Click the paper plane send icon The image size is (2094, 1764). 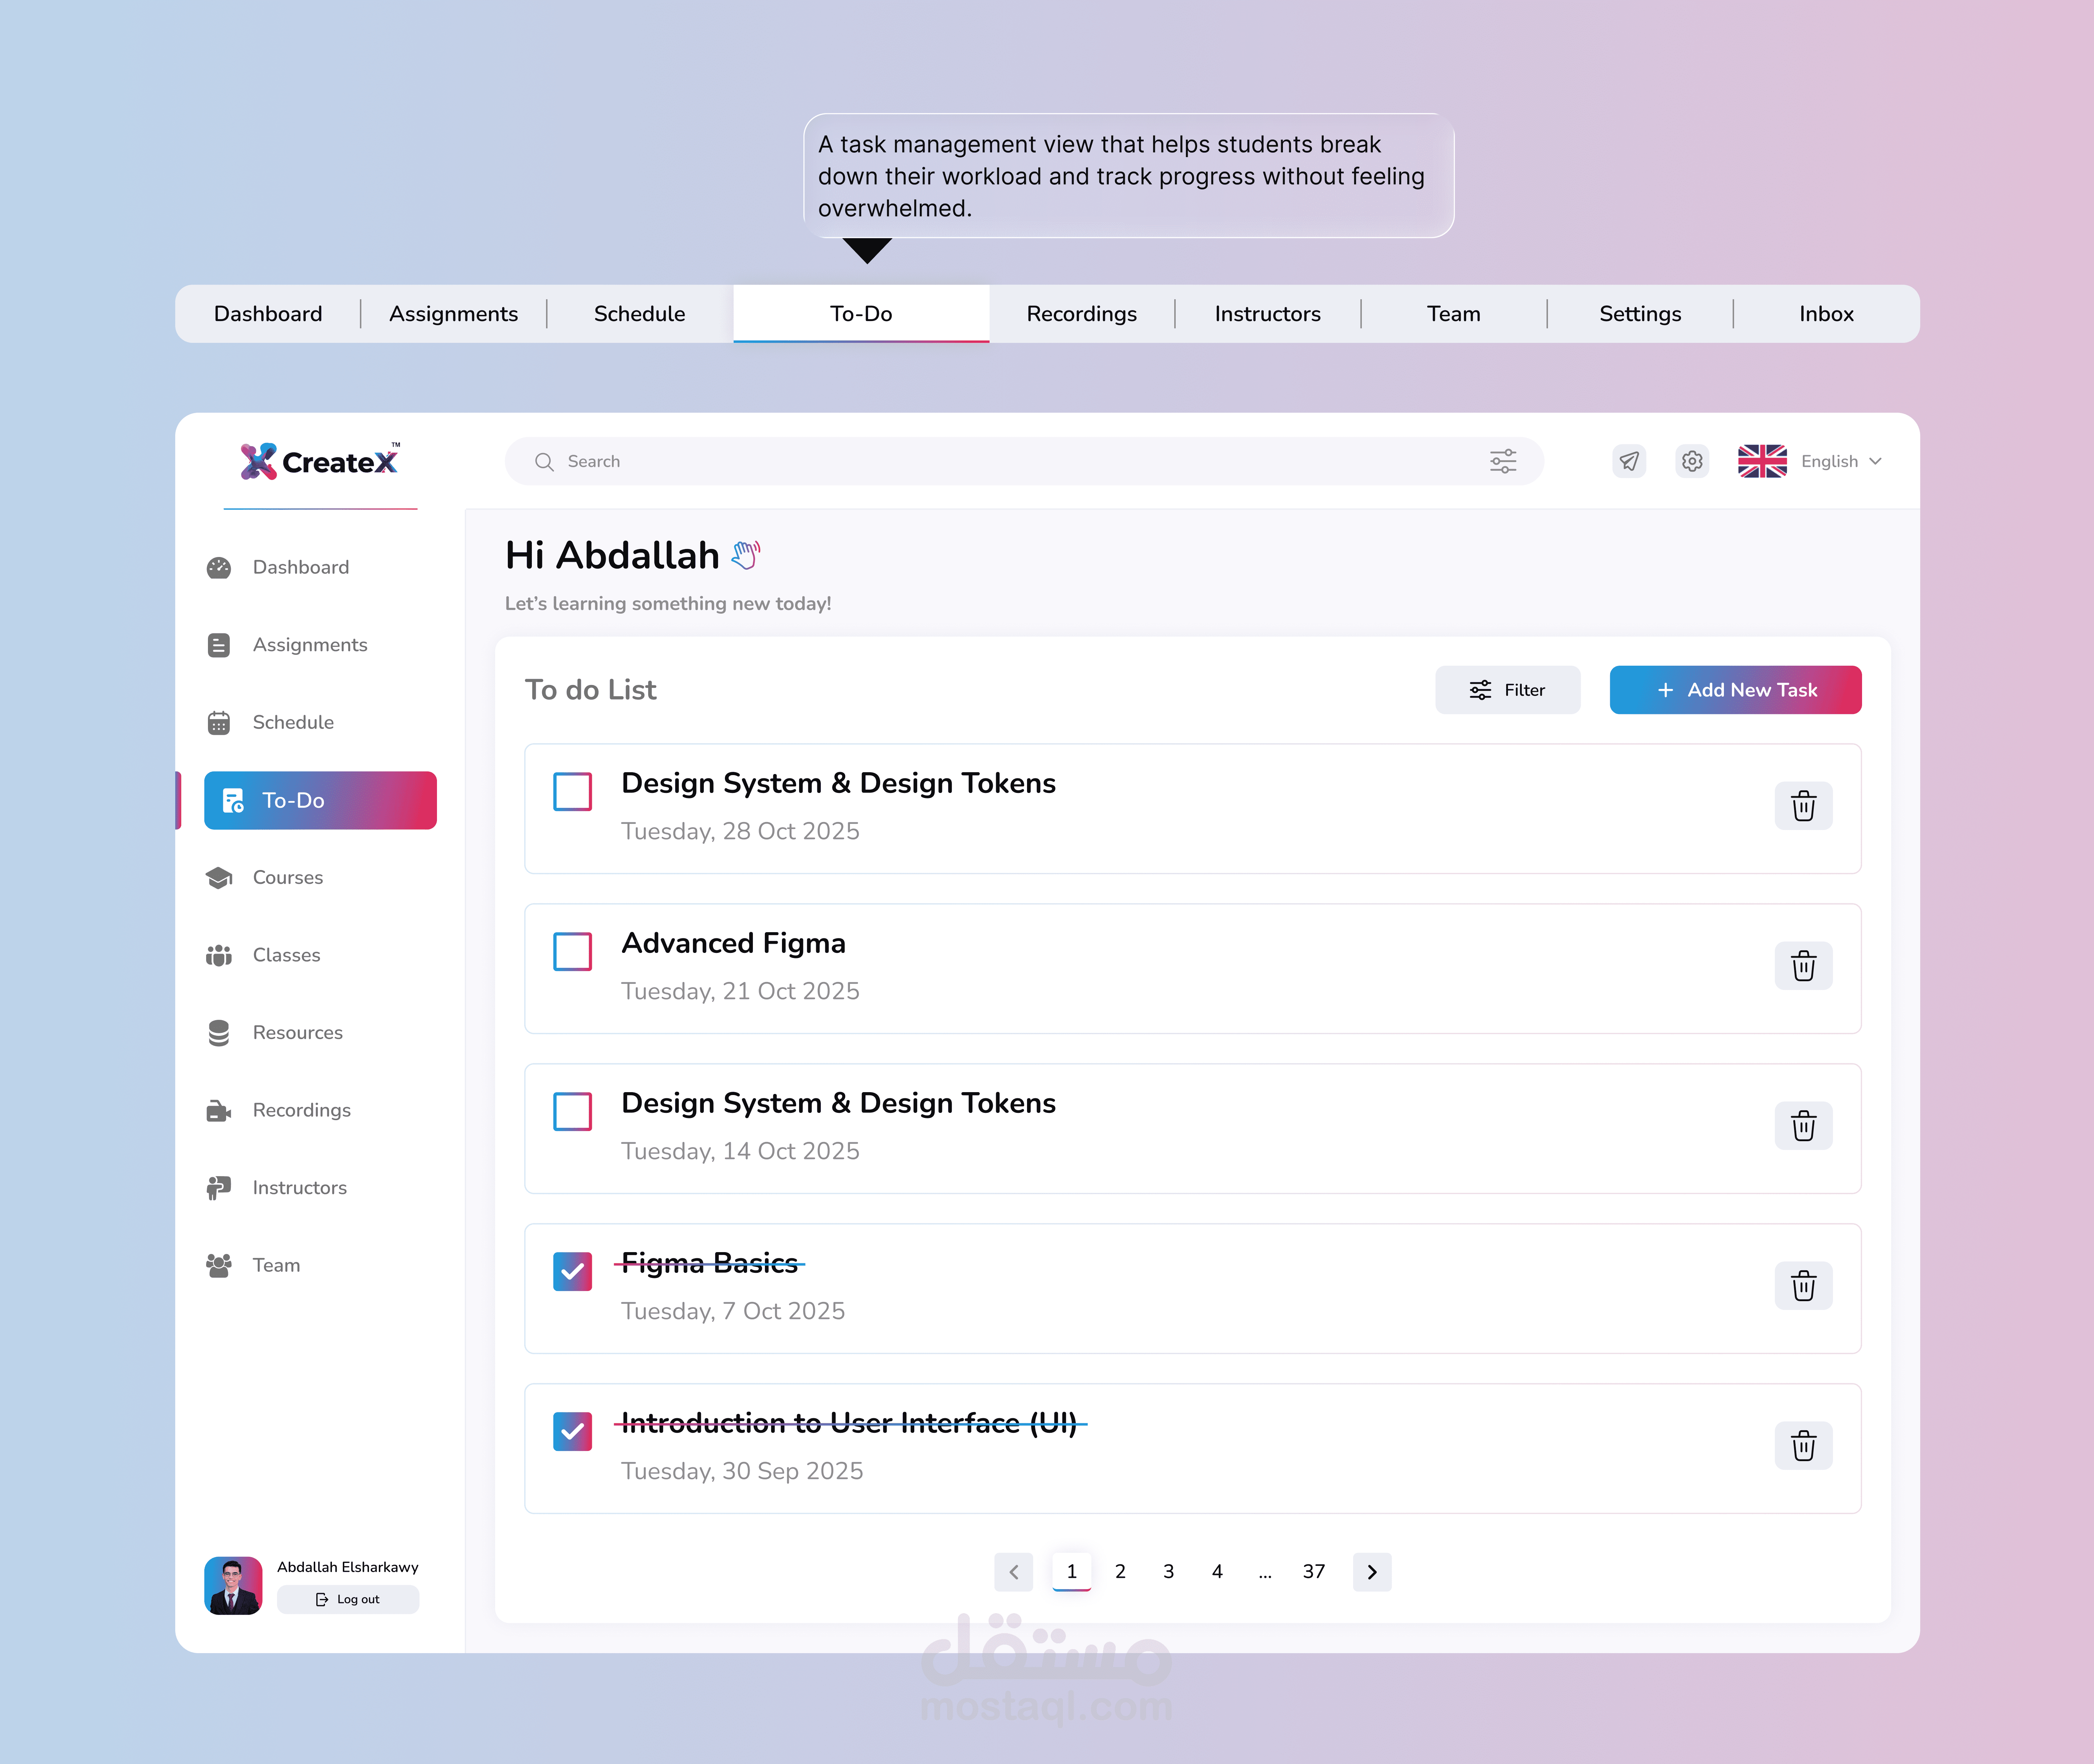click(x=1629, y=461)
